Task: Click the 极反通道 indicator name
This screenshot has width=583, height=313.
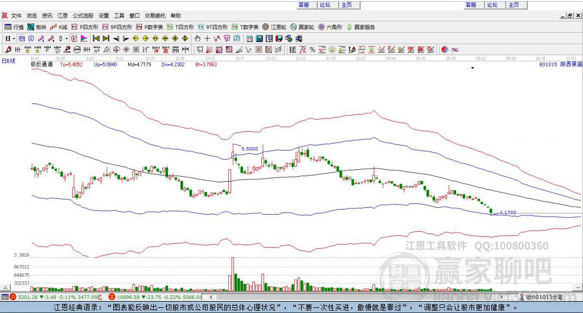Action: [x=42, y=64]
